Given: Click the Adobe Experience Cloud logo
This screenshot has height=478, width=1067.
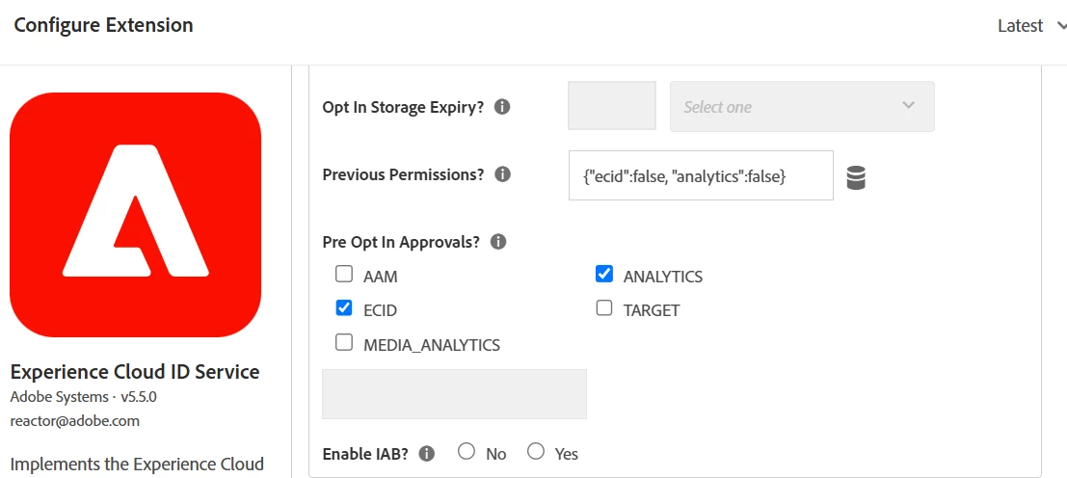Looking at the screenshot, I should click(135, 214).
